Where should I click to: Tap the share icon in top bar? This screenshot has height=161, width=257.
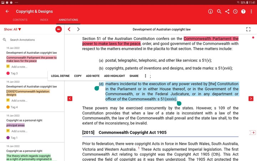point(227,11)
